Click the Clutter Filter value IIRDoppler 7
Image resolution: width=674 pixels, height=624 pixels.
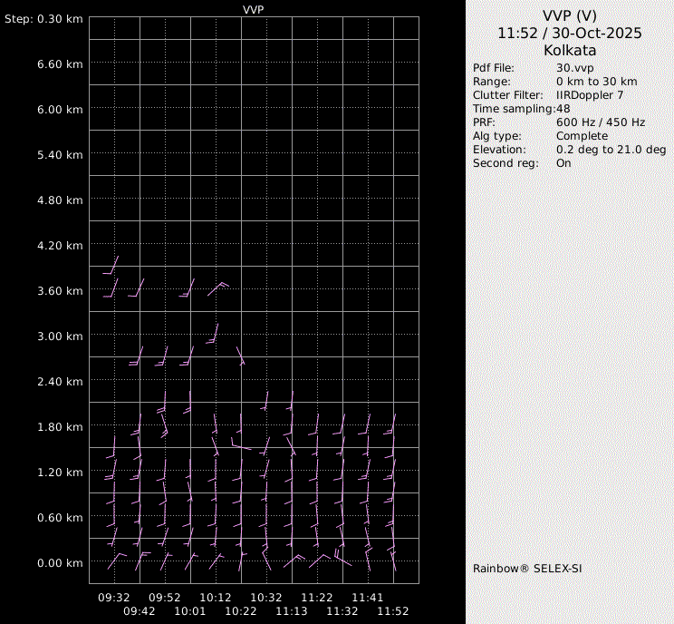(589, 95)
